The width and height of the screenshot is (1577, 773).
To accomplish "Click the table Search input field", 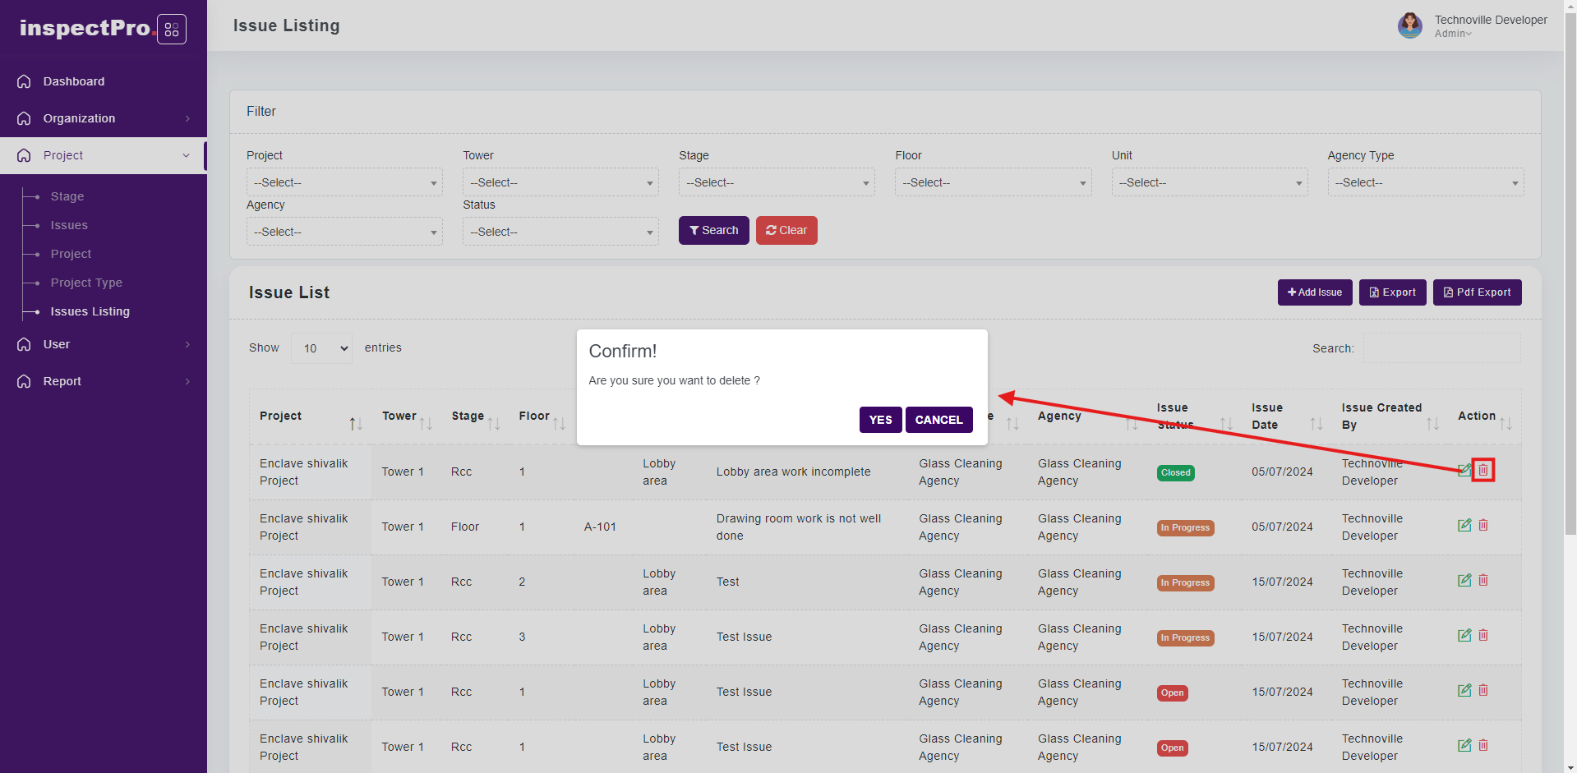I will point(1441,348).
